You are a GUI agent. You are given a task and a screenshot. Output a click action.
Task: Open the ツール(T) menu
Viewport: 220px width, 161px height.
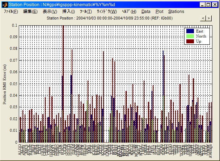click(86, 12)
